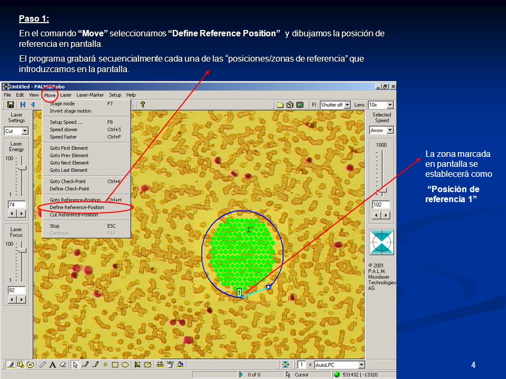Screen dimensions: 506x379
Task: Open the Lens 10x dropdown
Action: (x=390, y=105)
